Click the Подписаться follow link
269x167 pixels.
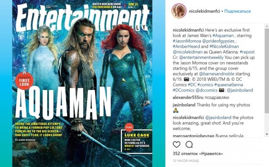[x=238, y=11]
